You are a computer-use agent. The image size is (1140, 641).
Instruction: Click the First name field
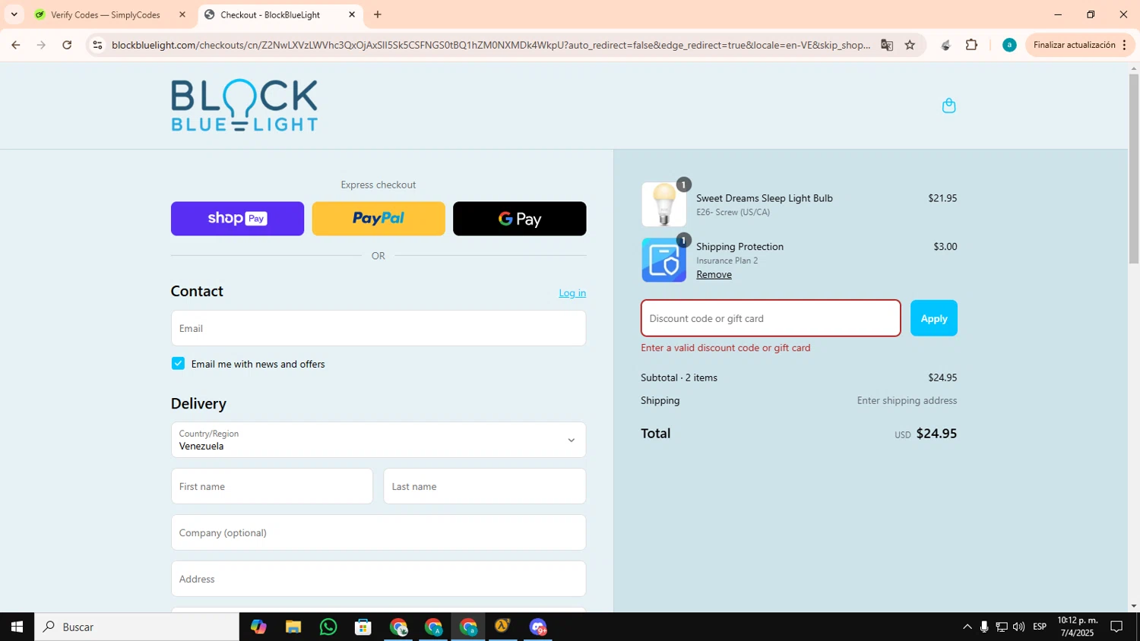[272, 486]
